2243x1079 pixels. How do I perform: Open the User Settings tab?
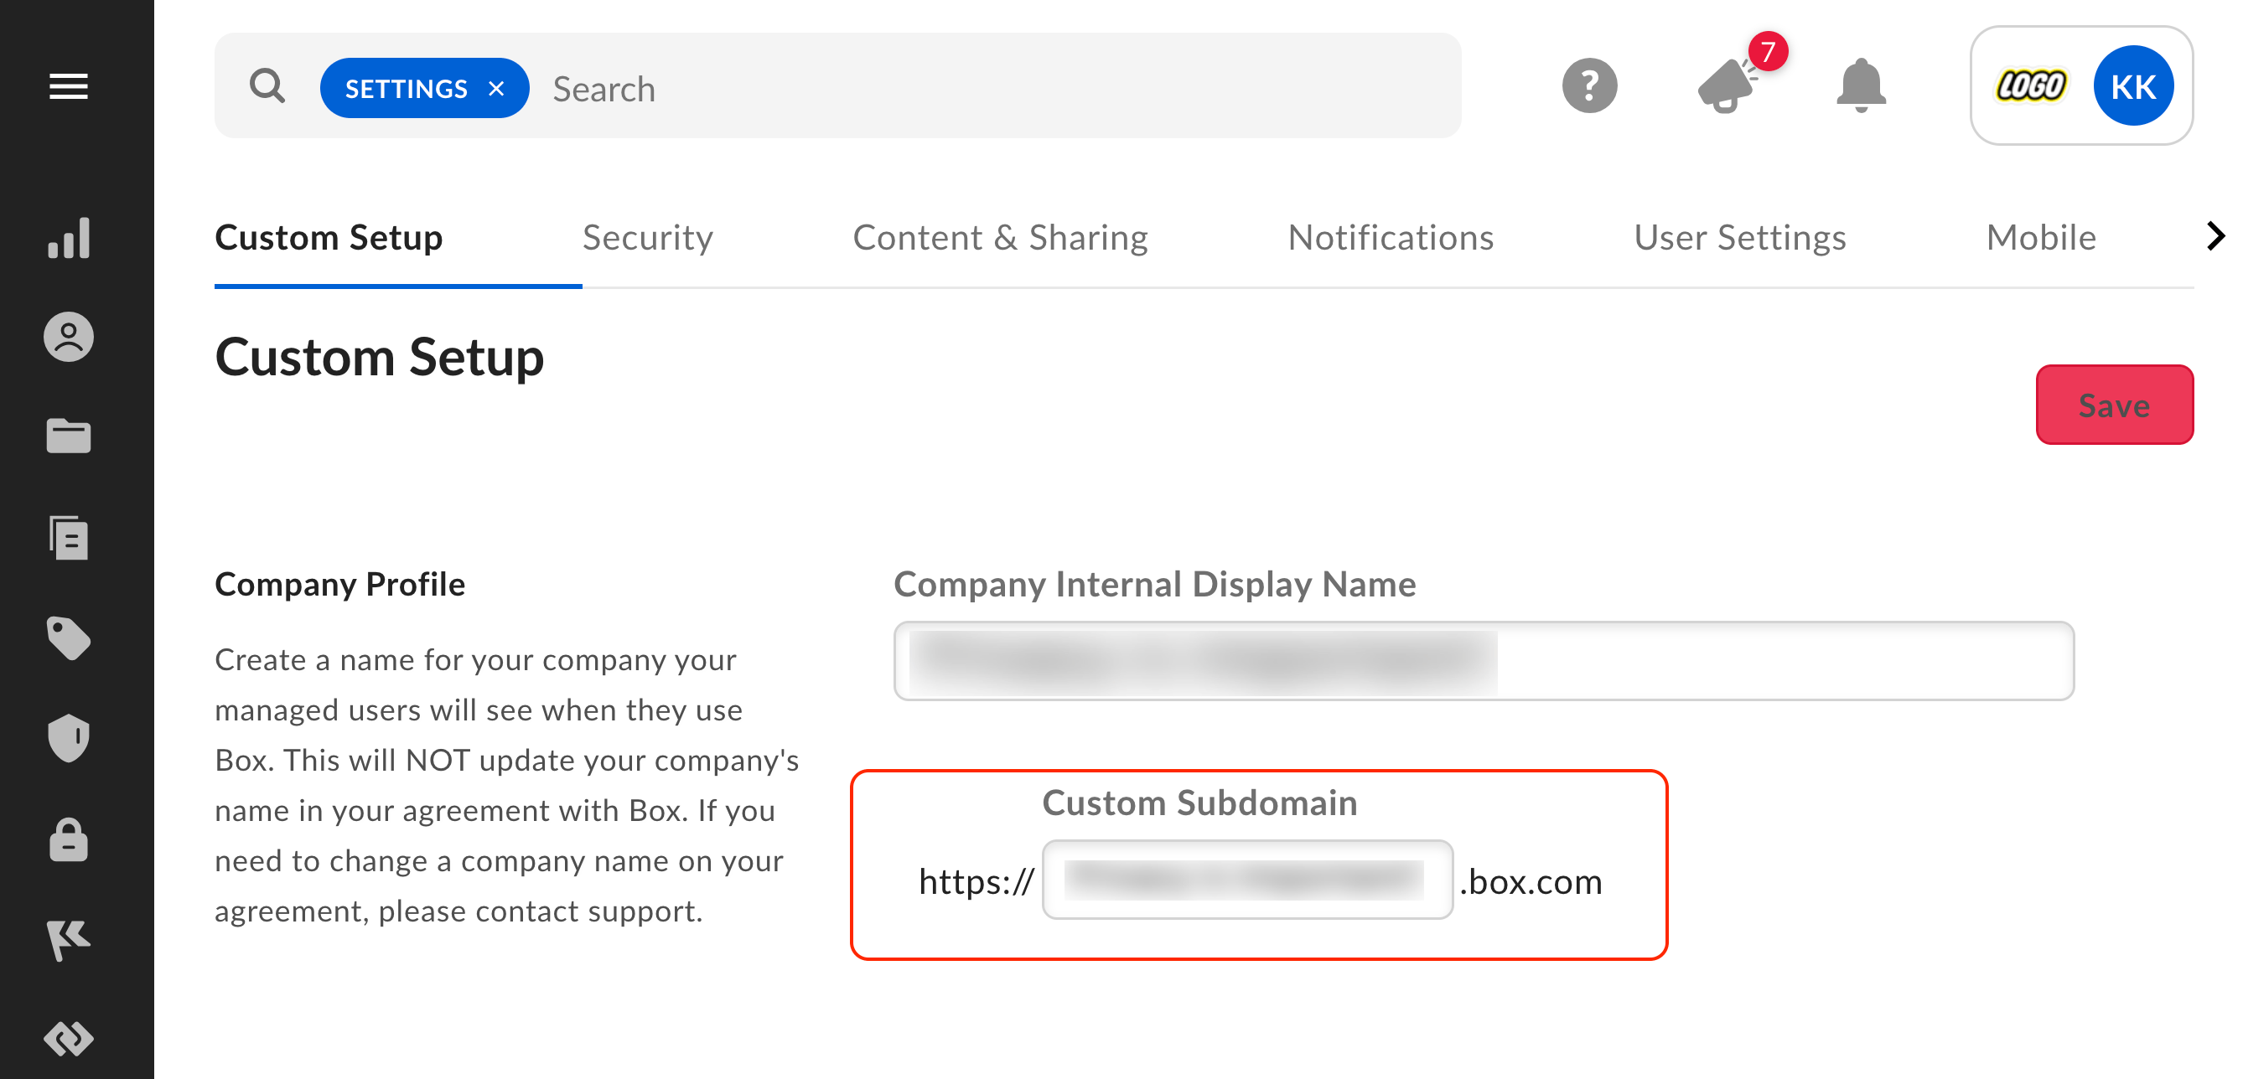(1739, 238)
